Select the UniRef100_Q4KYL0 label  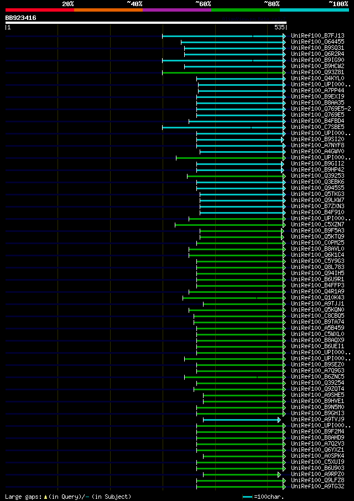(x=317, y=78)
